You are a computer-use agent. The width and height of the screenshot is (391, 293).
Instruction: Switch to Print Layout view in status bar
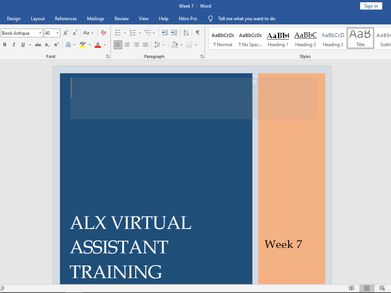coord(367,288)
